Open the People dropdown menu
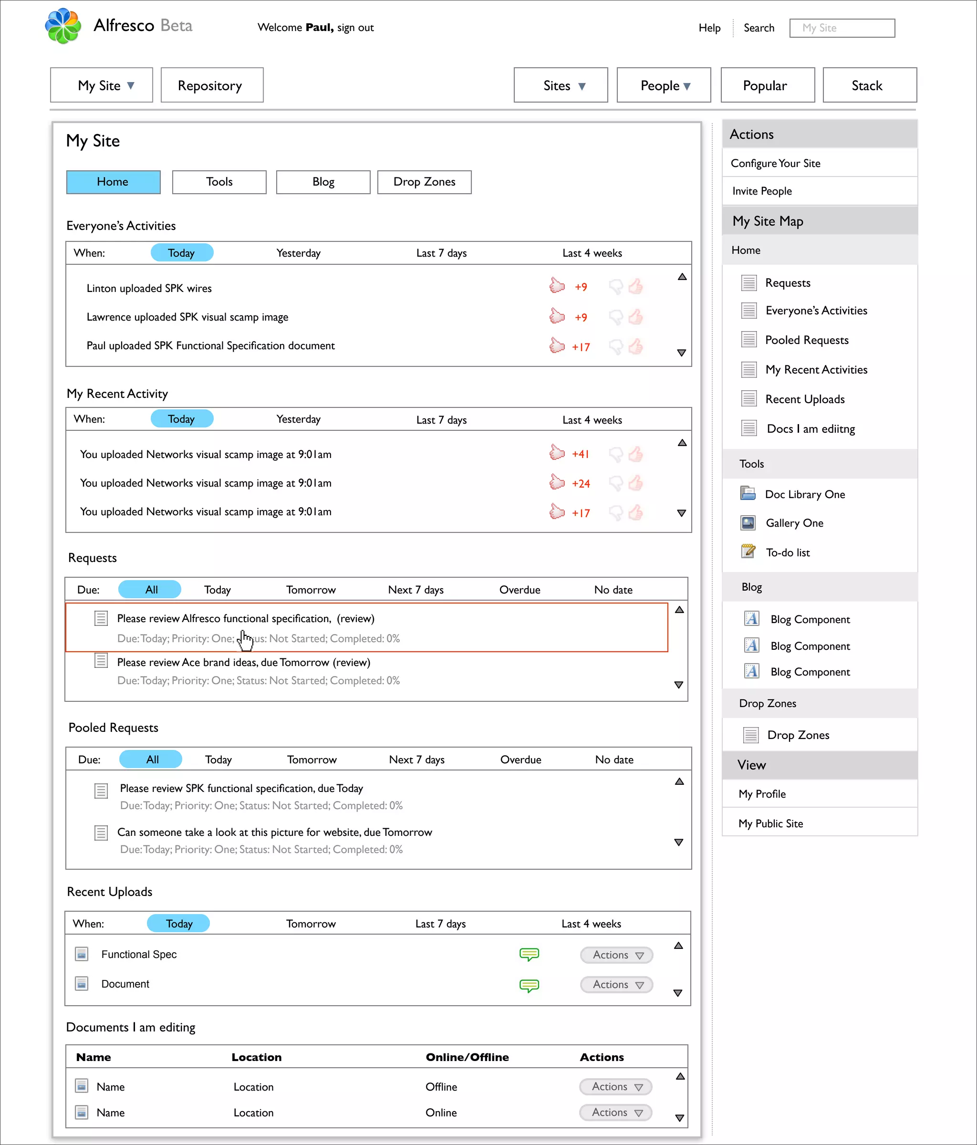 pyautogui.click(x=664, y=85)
